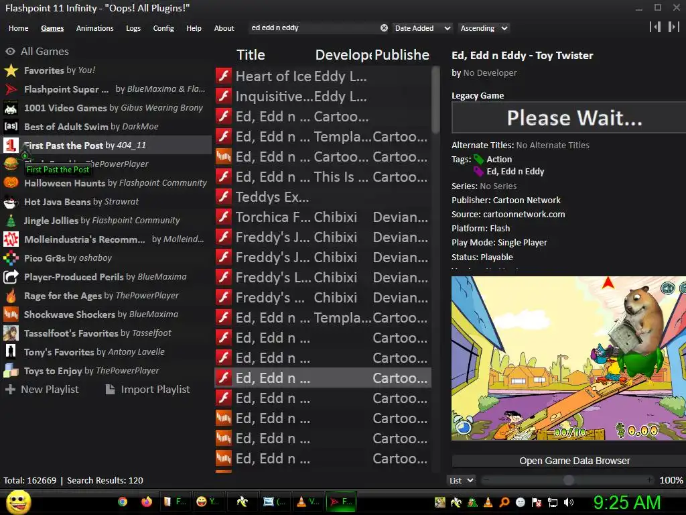Click the Pico Gr8s colorful icon
The image size is (686, 515).
[11, 258]
